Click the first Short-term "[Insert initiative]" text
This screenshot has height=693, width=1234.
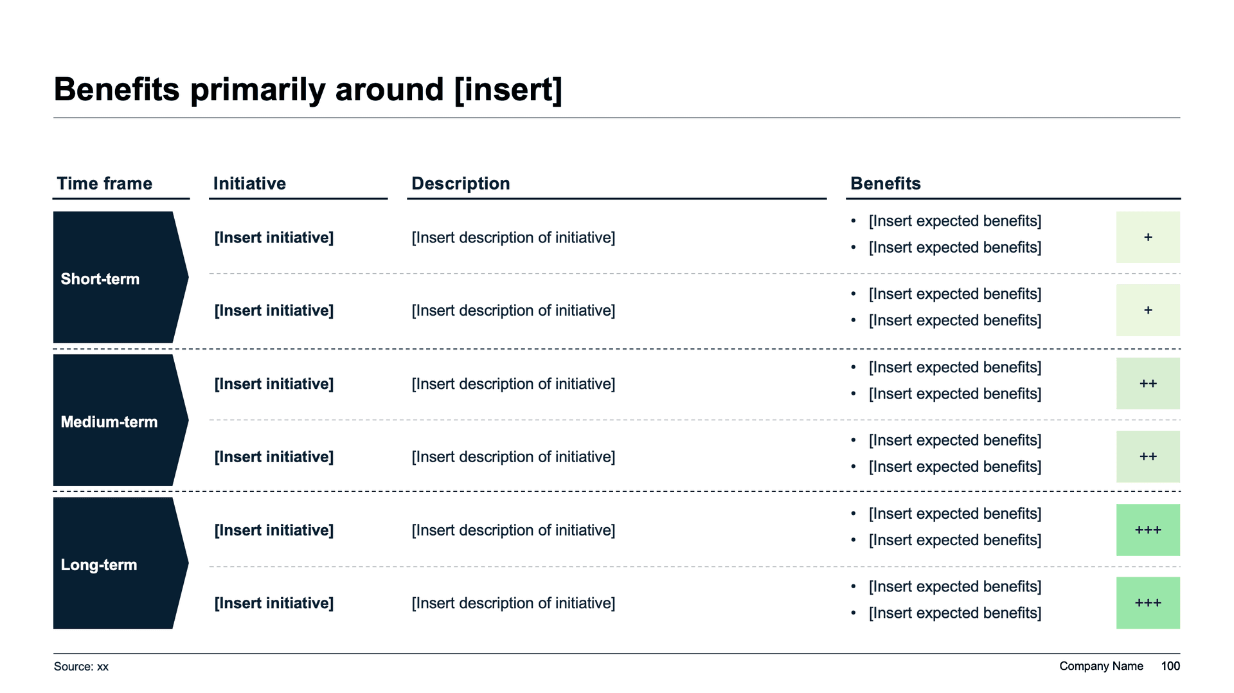click(x=274, y=238)
